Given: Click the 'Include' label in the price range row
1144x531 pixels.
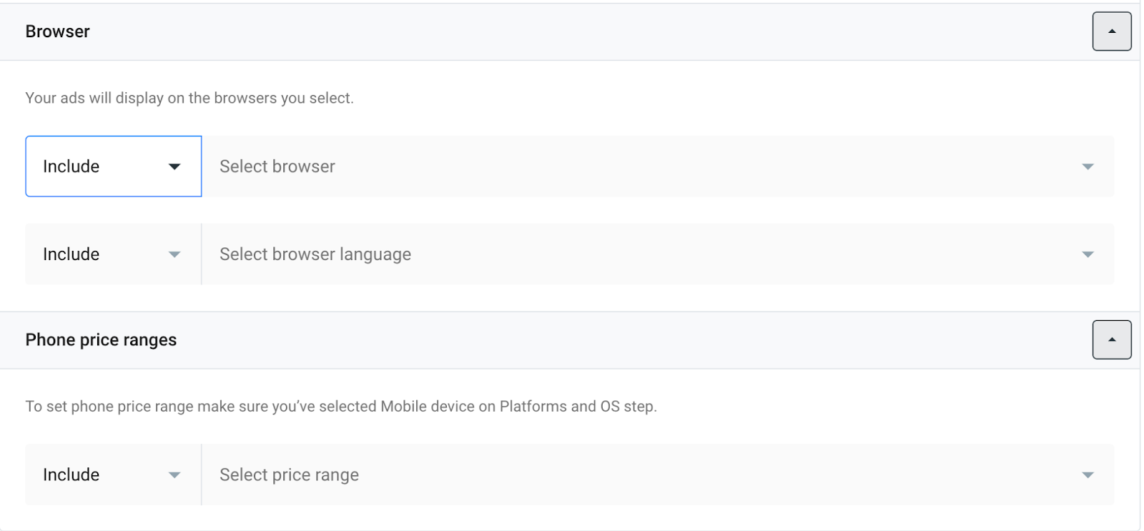Looking at the screenshot, I should (x=71, y=475).
